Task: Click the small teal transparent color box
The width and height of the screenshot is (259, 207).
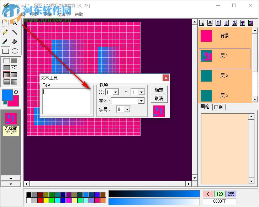Action: pyautogui.click(x=5, y=103)
